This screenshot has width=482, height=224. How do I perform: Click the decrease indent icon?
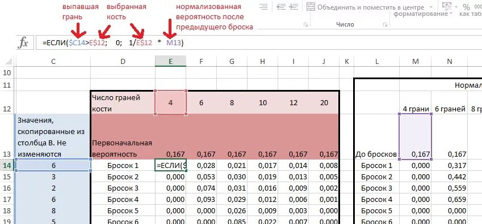[x=281, y=7]
